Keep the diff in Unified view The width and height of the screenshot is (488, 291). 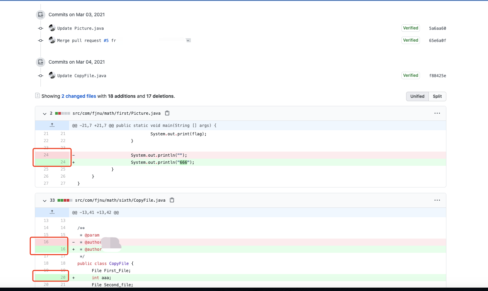(x=417, y=96)
